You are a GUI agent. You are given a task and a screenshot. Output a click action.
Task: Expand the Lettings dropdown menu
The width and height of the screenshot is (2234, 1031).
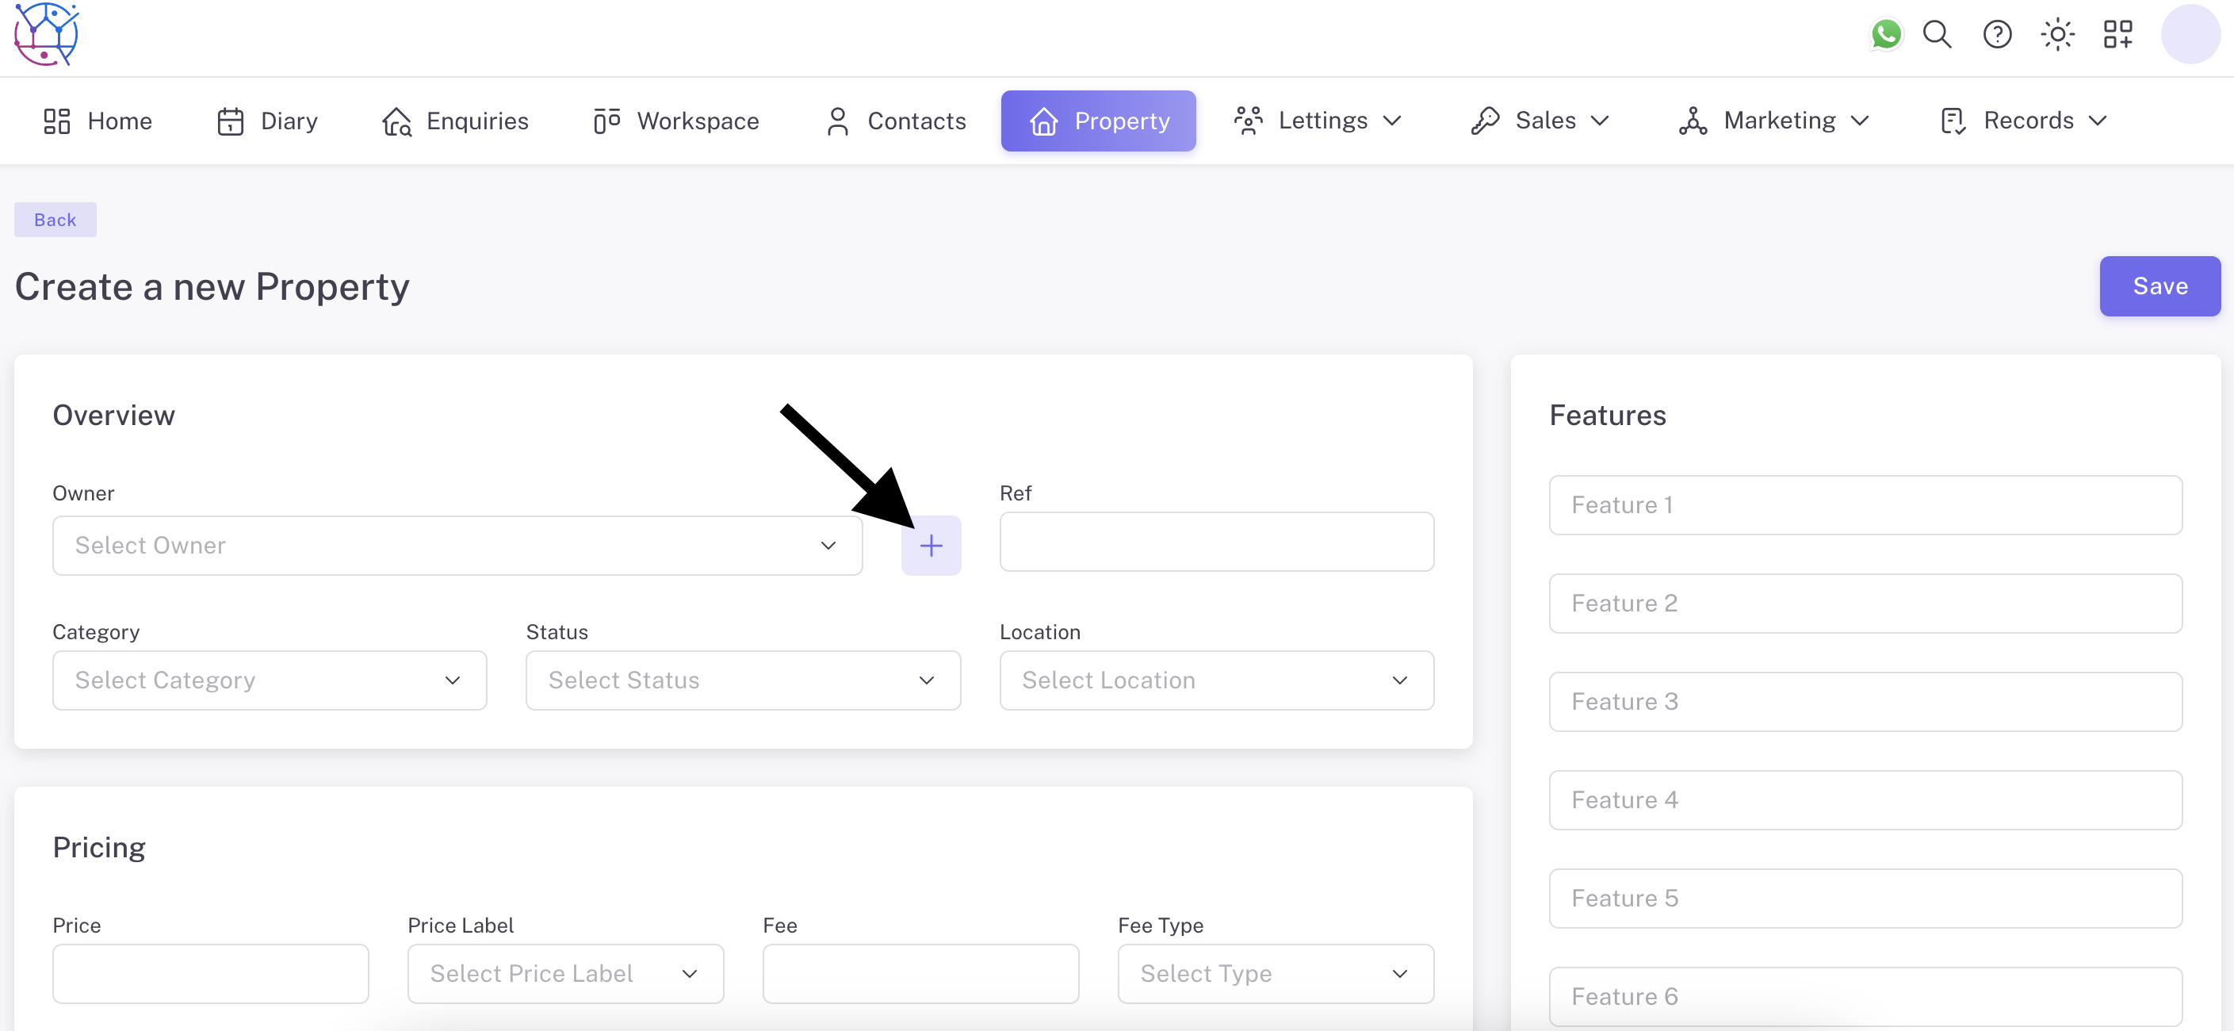pos(1318,121)
